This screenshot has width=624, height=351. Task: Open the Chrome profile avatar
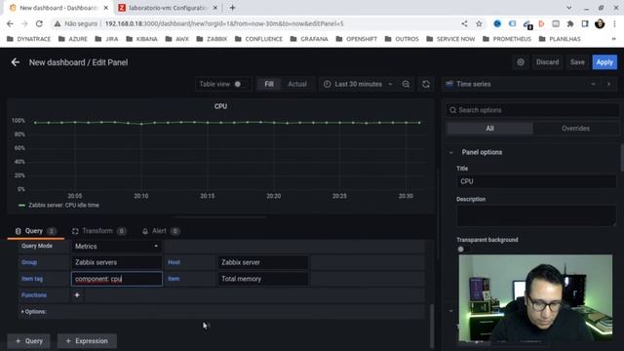(x=600, y=23)
